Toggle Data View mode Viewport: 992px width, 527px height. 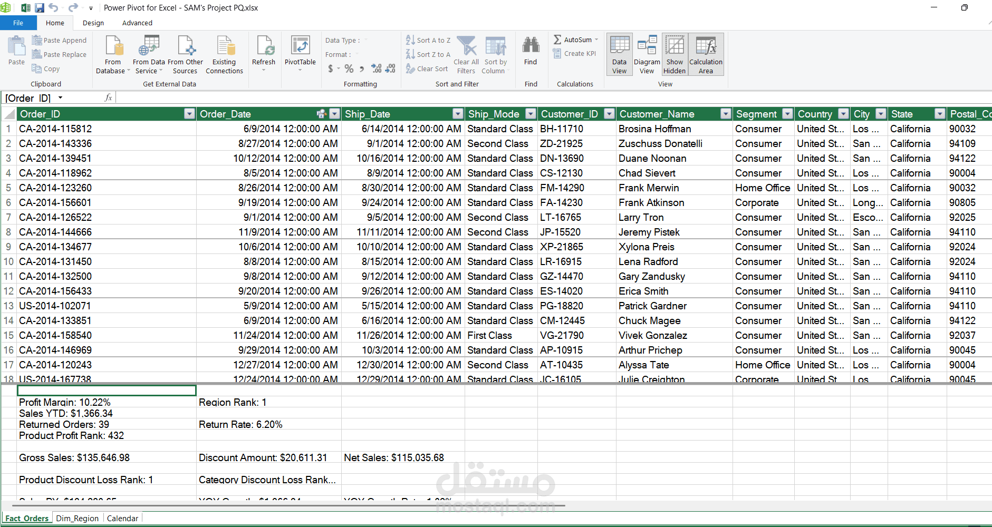[x=620, y=54]
